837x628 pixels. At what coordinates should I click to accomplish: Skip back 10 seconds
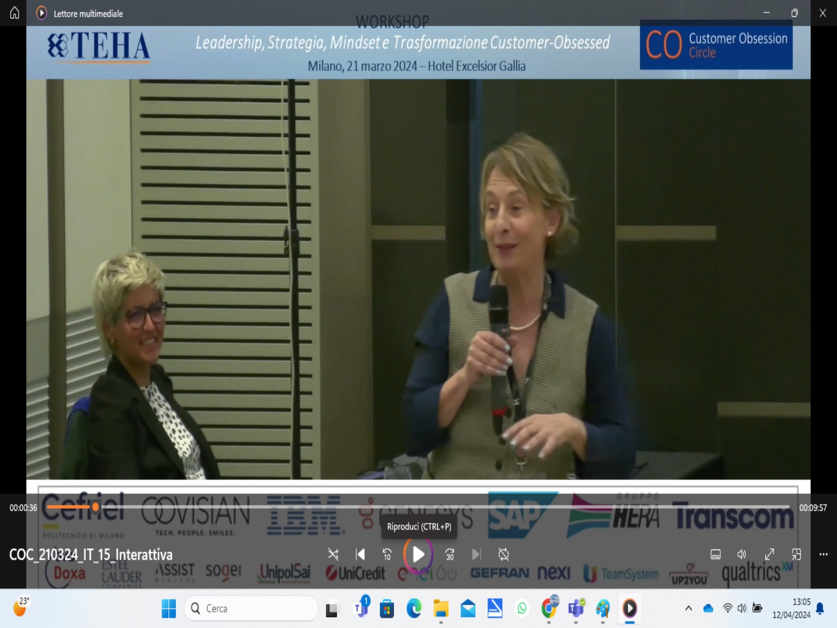pyautogui.click(x=387, y=554)
